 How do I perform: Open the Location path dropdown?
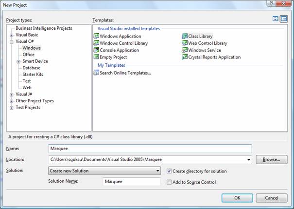click(x=249, y=159)
